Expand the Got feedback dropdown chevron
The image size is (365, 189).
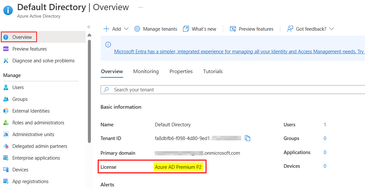tap(332, 29)
